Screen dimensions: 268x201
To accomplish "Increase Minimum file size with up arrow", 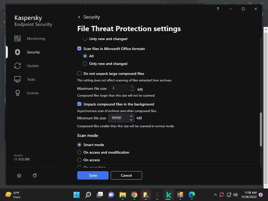I will 131,116.
